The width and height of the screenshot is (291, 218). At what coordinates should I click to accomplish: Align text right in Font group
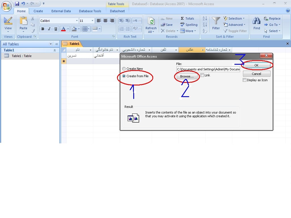[112, 20]
